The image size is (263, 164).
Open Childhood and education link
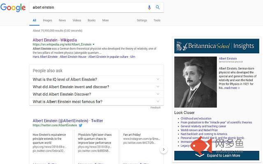pyautogui.click(x=196, y=118)
